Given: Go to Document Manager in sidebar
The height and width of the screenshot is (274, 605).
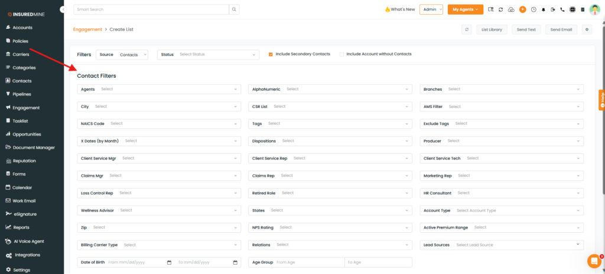Looking at the screenshot, I should tap(34, 147).
